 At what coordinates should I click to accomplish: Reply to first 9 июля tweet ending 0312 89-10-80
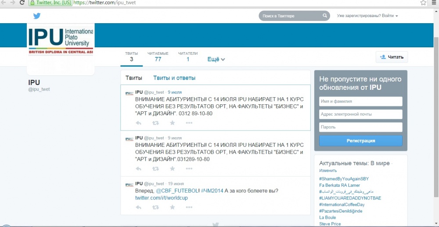click(138, 123)
